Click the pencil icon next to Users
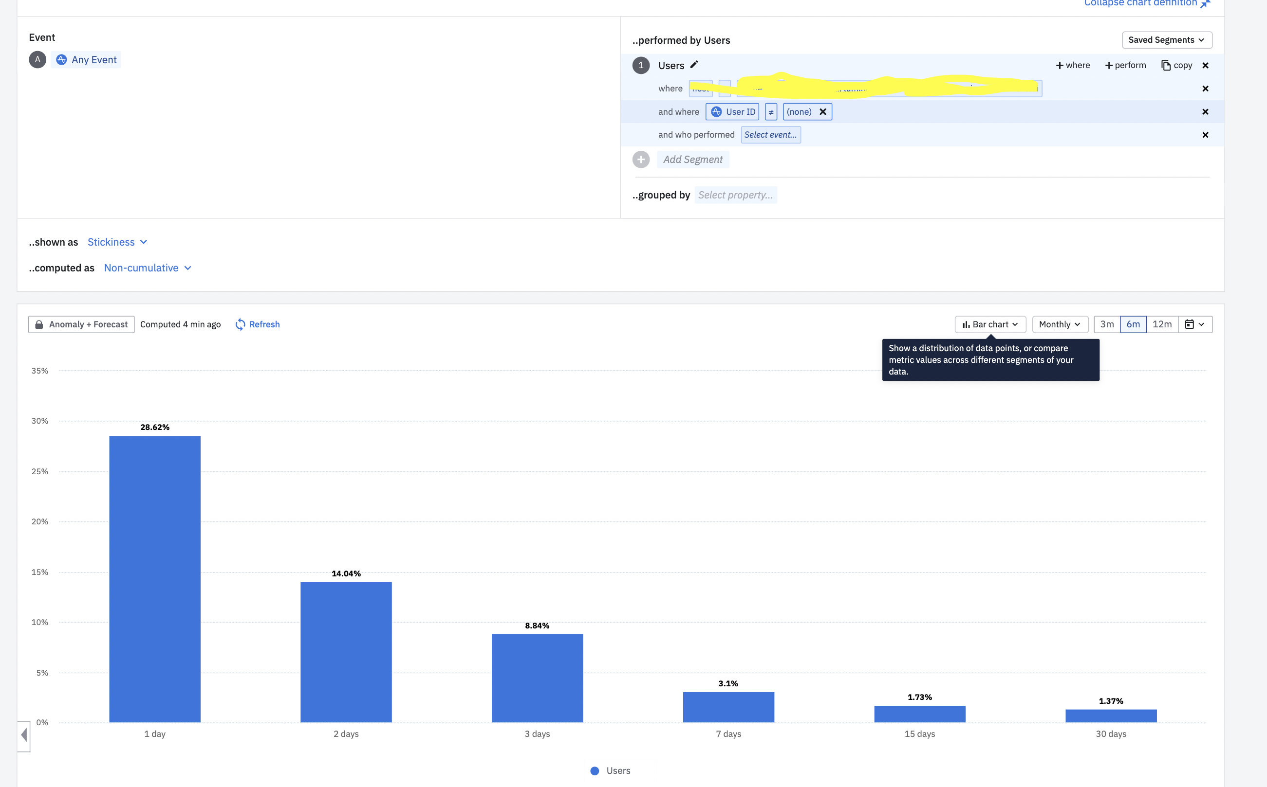Image resolution: width=1267 pixels, height=787 pixels. click(x=694, y=65)
